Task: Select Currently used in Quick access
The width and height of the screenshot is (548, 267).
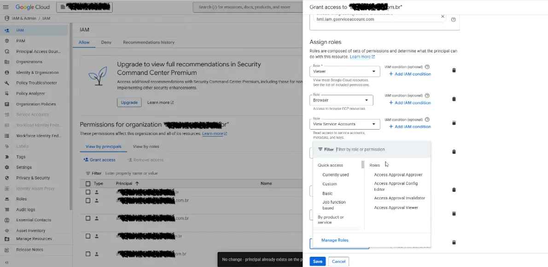Action: (336, 175)
